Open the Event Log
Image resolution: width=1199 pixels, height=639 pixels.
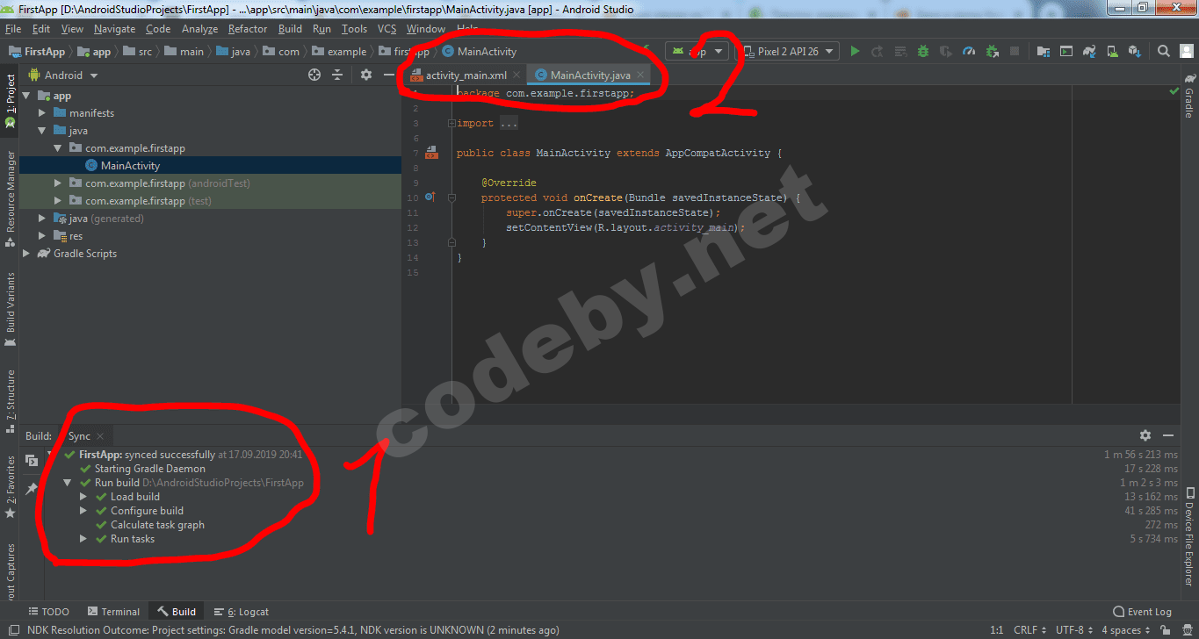(x=1142, y=612)
